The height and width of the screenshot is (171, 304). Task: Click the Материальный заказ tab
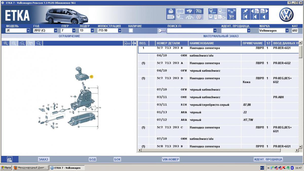[221, 36]
